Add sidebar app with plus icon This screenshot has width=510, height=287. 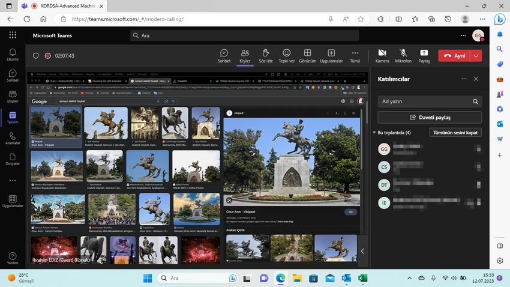[x=500, y=156]
